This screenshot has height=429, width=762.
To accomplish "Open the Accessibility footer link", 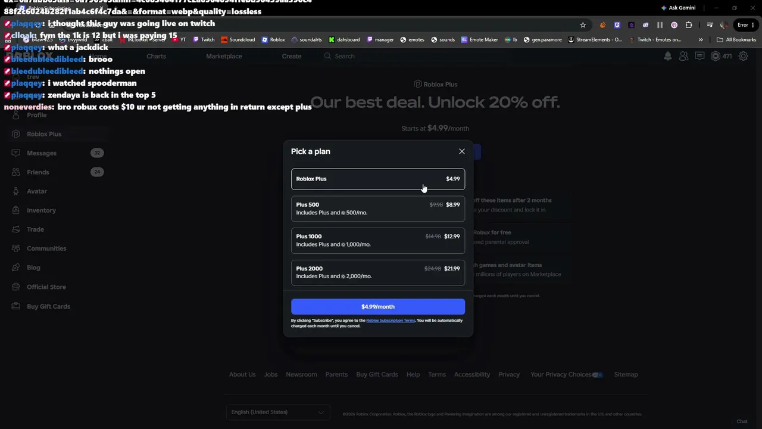I will pyautogui.click(x=472, y=374).
